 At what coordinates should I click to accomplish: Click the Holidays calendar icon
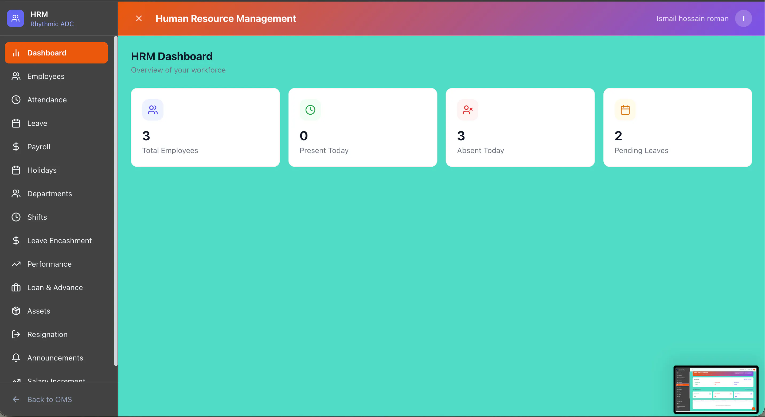16,170
